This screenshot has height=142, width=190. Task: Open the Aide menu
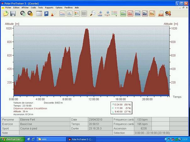click(77, 7)
